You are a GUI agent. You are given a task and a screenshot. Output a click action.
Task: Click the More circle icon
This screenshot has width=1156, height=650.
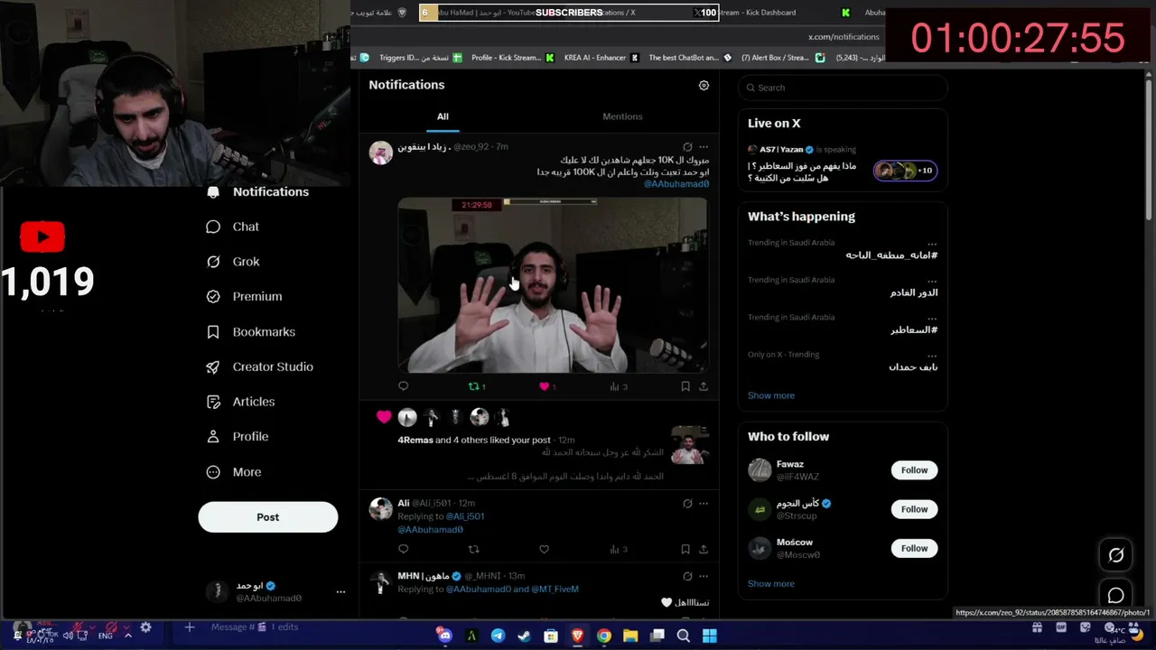pyautogui.click(x=213, y=472)
